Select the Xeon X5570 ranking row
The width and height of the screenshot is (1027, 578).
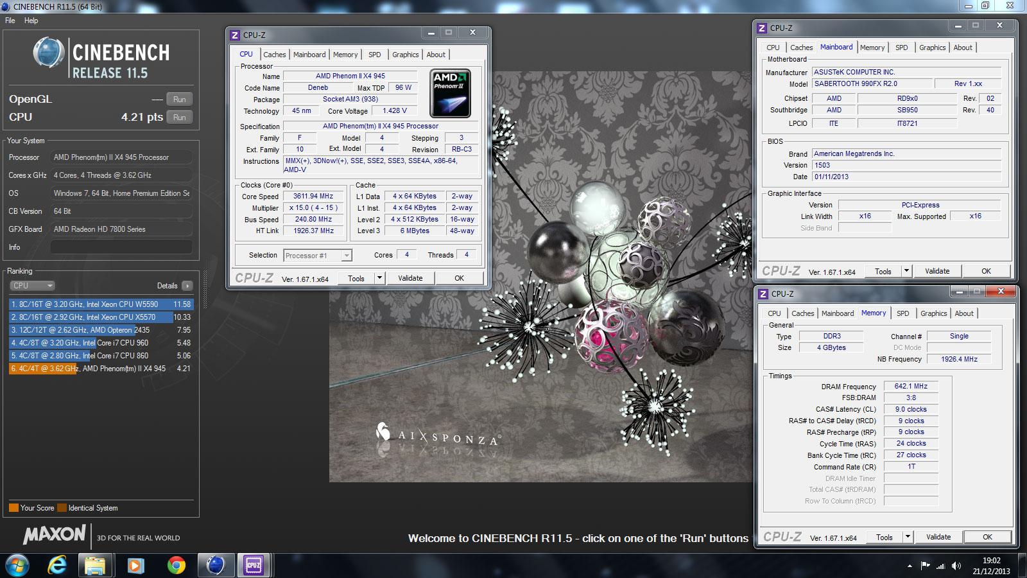[x=101, y=317]
